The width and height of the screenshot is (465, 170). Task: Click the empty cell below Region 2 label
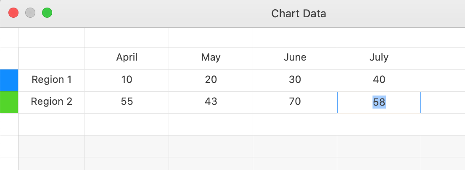pyautogui.click(x=52, y=124)
